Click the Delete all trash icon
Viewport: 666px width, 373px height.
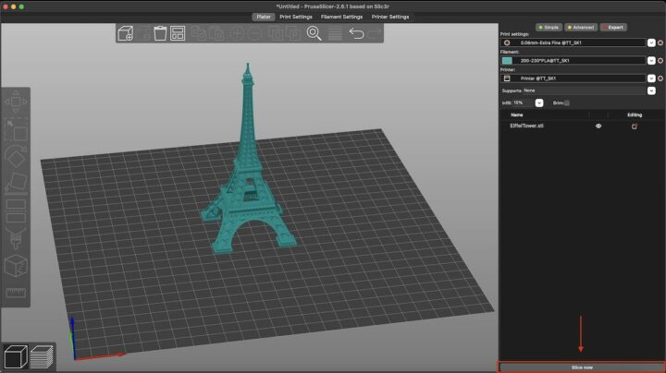tap(160, 33)
